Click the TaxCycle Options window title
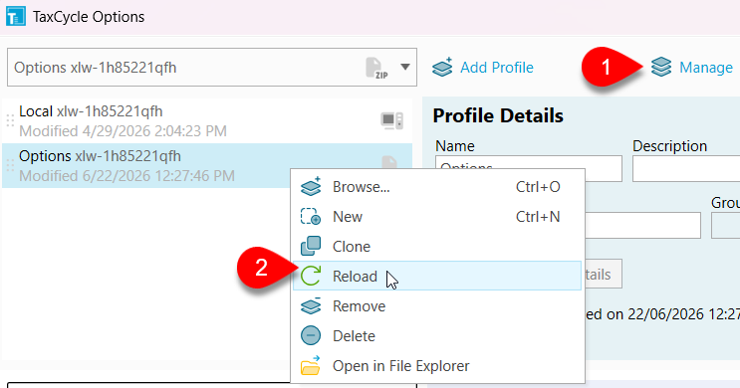 point(89,17)
